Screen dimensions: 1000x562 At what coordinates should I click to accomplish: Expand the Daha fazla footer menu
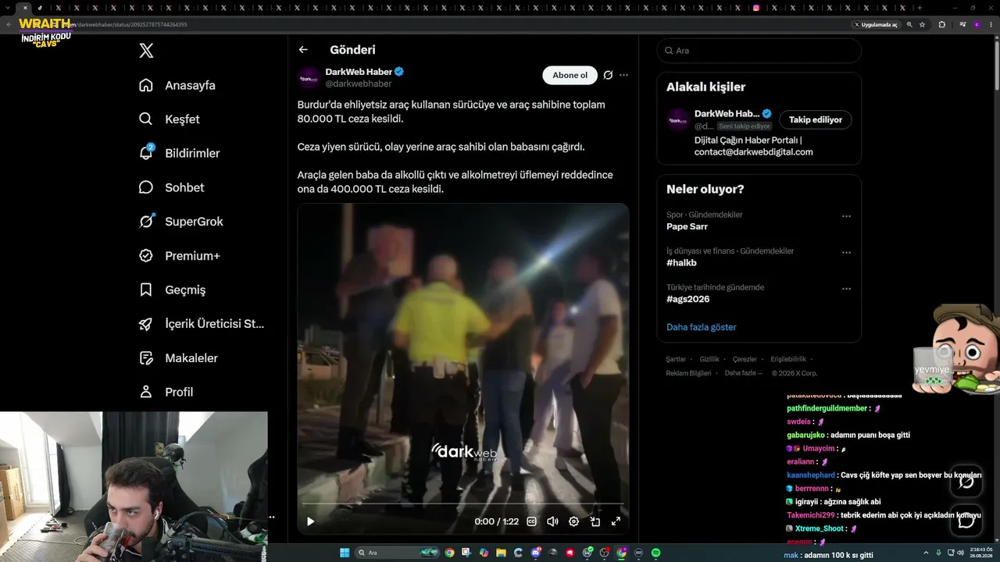[x=743, y=373]
